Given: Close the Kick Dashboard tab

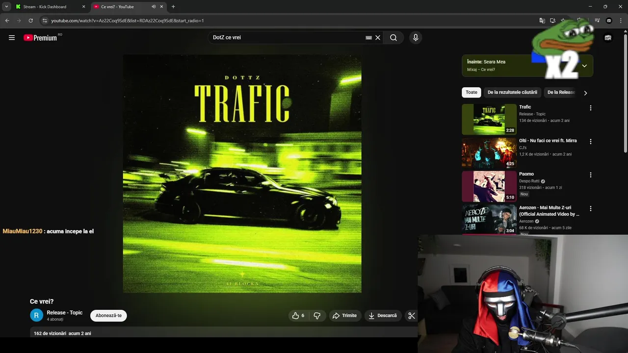Looking at the screenshot, I should pos(83,7).
